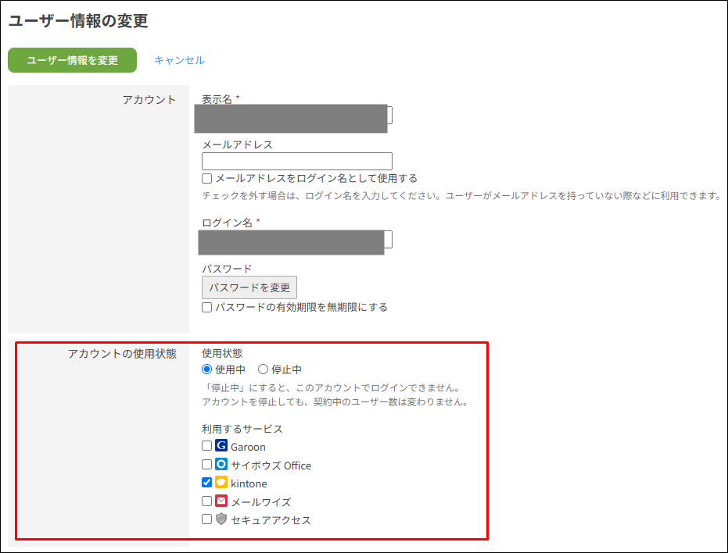Check the セキュアアクセス checkbox
Screen dimensions: 728x553
(207, 519)
